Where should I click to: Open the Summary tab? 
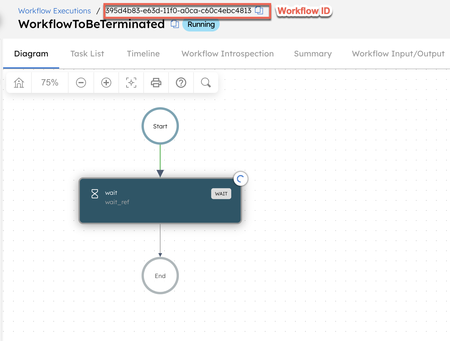pos(312,54)
